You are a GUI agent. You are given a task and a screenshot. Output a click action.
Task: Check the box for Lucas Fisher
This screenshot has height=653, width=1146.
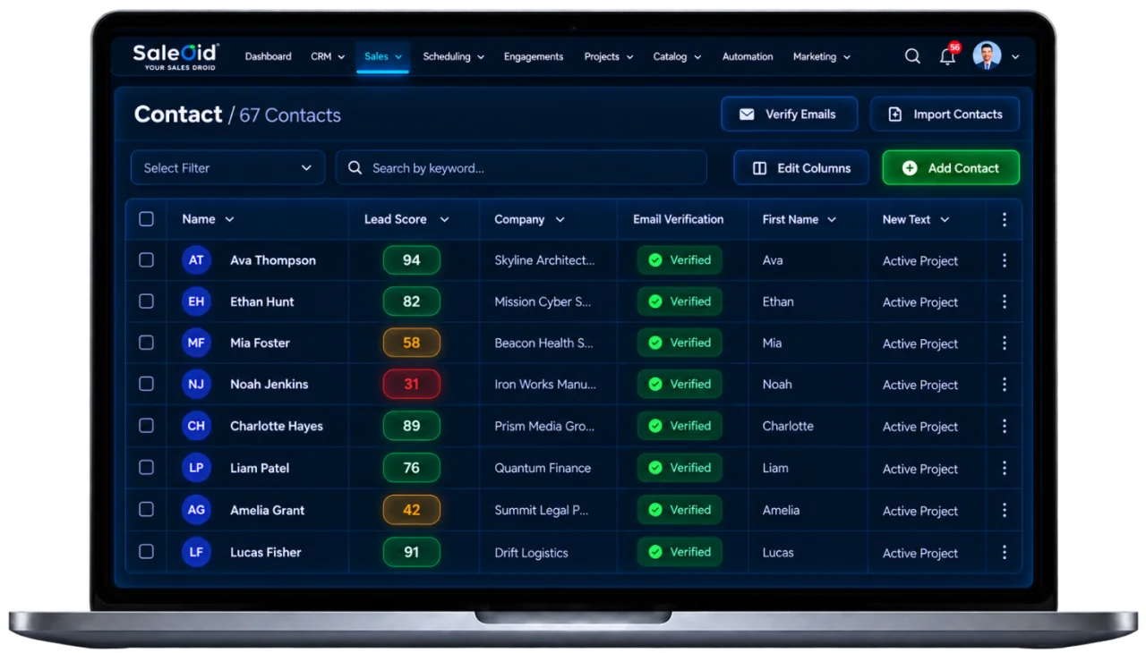click(x=147, y=552)
